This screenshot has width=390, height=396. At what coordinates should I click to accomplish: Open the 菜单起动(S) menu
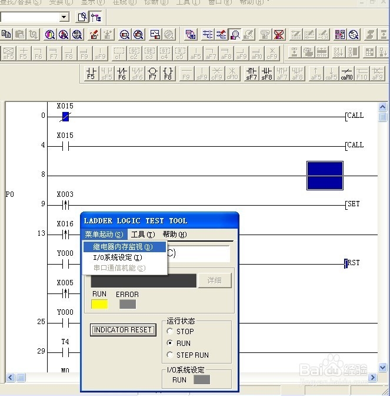[104, 235]
